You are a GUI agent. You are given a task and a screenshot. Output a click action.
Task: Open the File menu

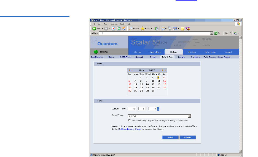pos(94,24)
